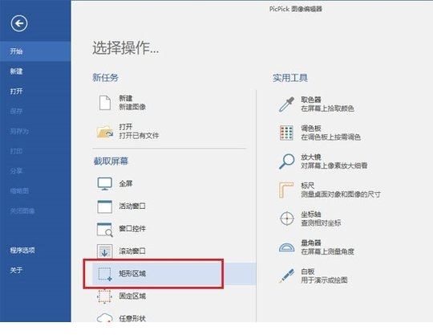This screenshot has width=433, height=335.
Task: Click the color grid icon for 调色板
Action: pos(286,133)
